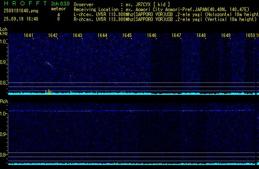Select the 1645 time marker

pyautogui.click(x=127, y=35)
